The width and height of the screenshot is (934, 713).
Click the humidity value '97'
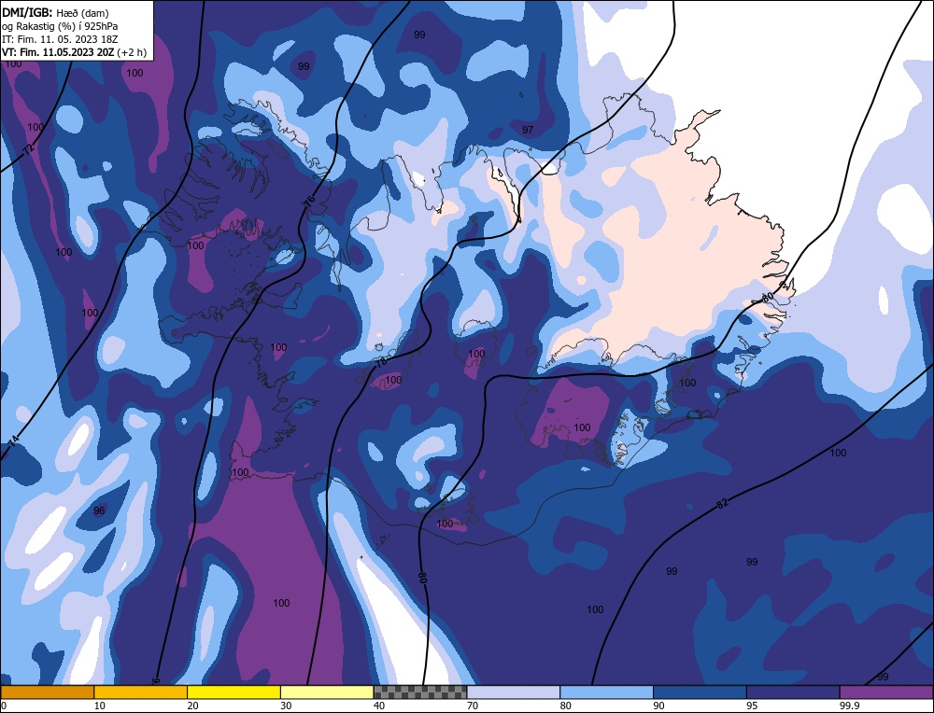tap(528, 130)
